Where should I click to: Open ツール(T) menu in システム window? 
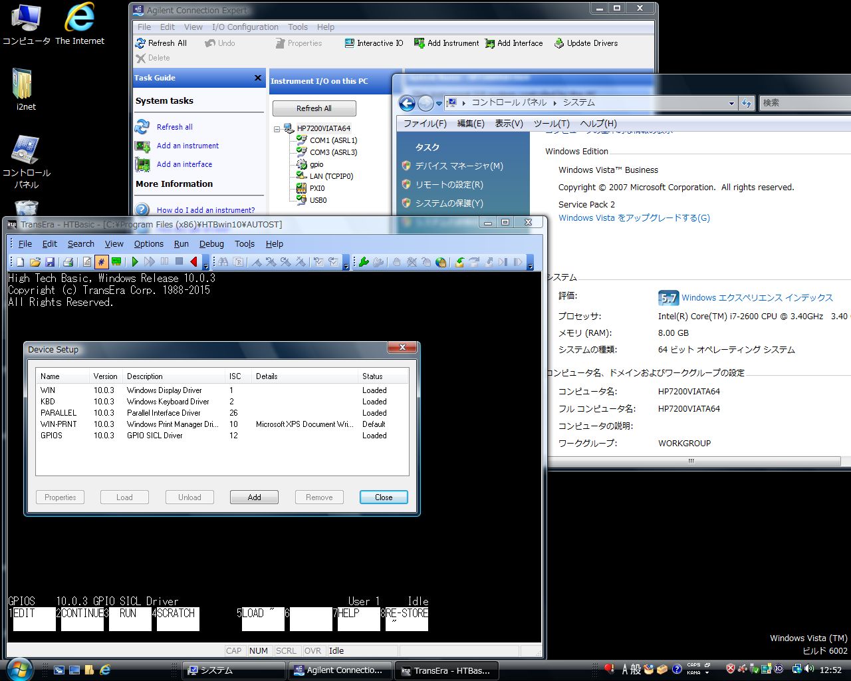(552, 124)
